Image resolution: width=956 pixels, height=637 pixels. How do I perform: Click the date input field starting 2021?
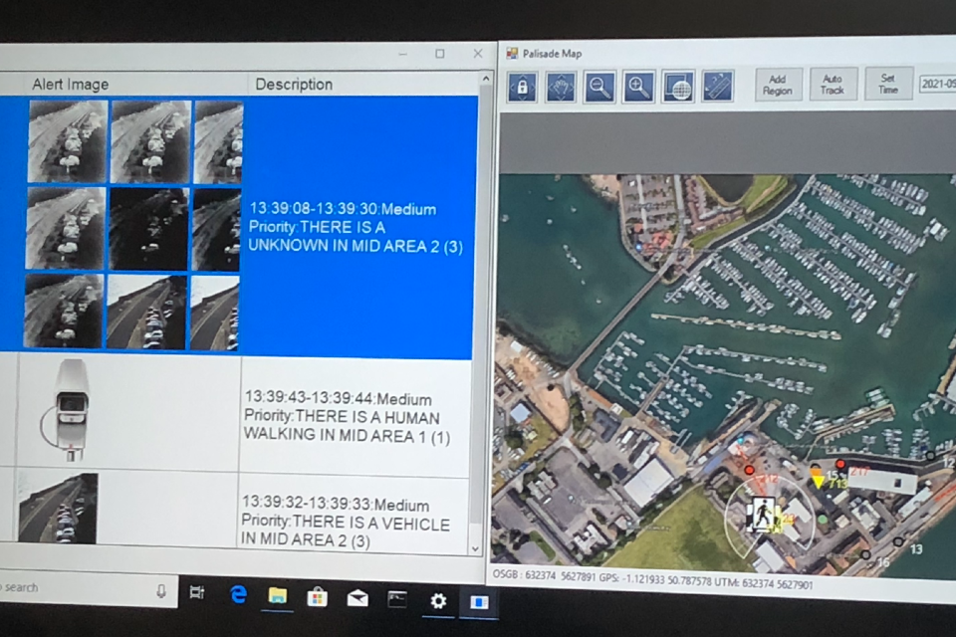click(936, 85)
